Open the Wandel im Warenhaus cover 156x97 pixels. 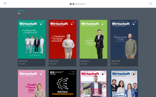[32, 84]
